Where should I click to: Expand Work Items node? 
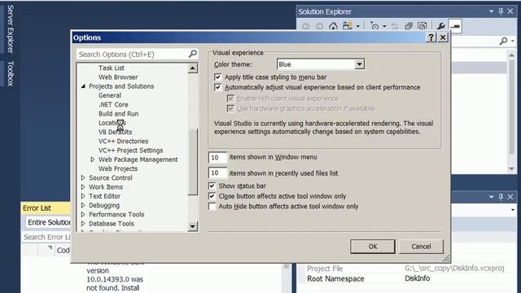[83, 187]
